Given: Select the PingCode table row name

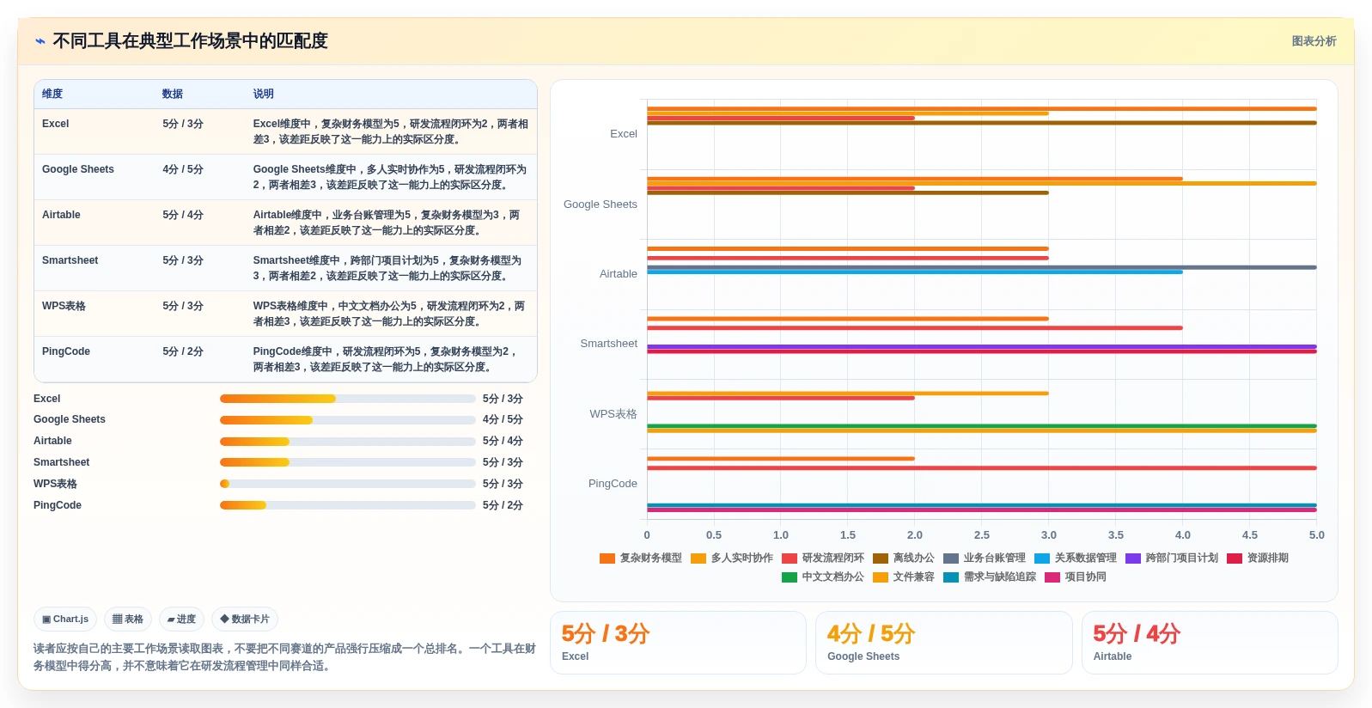Looking at the screenshot, I should pyautogui.click(x=65, y=351).
